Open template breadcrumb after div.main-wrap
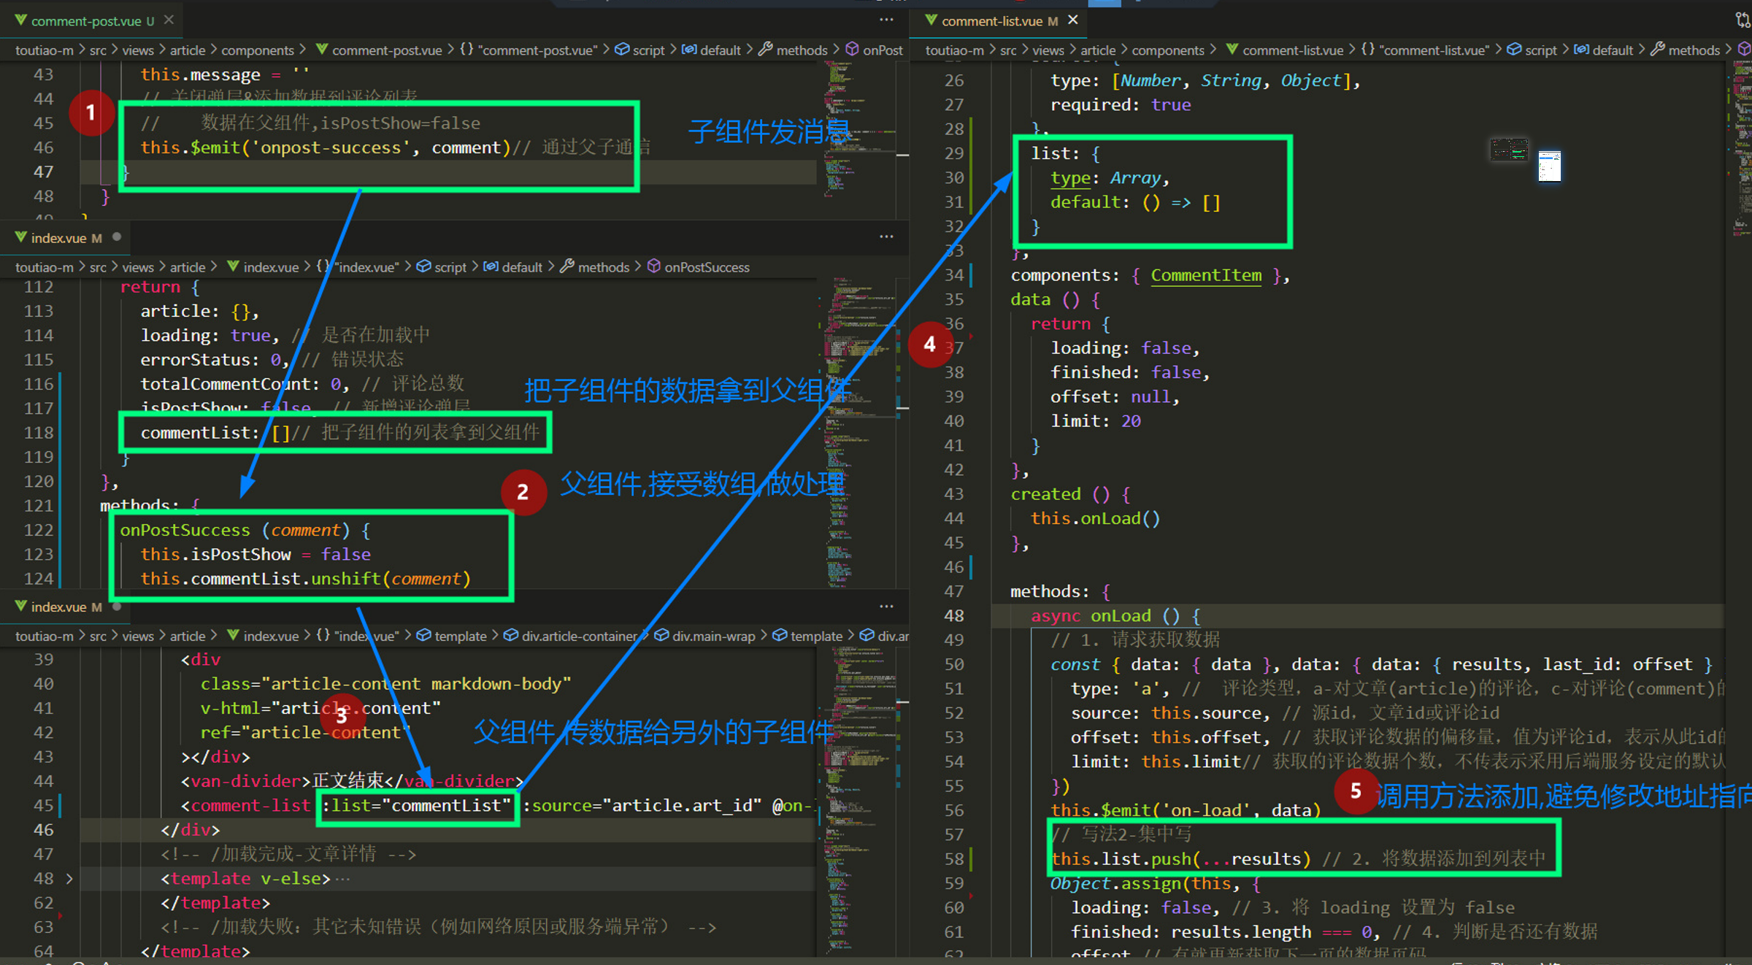 click(x=807, y=636)
